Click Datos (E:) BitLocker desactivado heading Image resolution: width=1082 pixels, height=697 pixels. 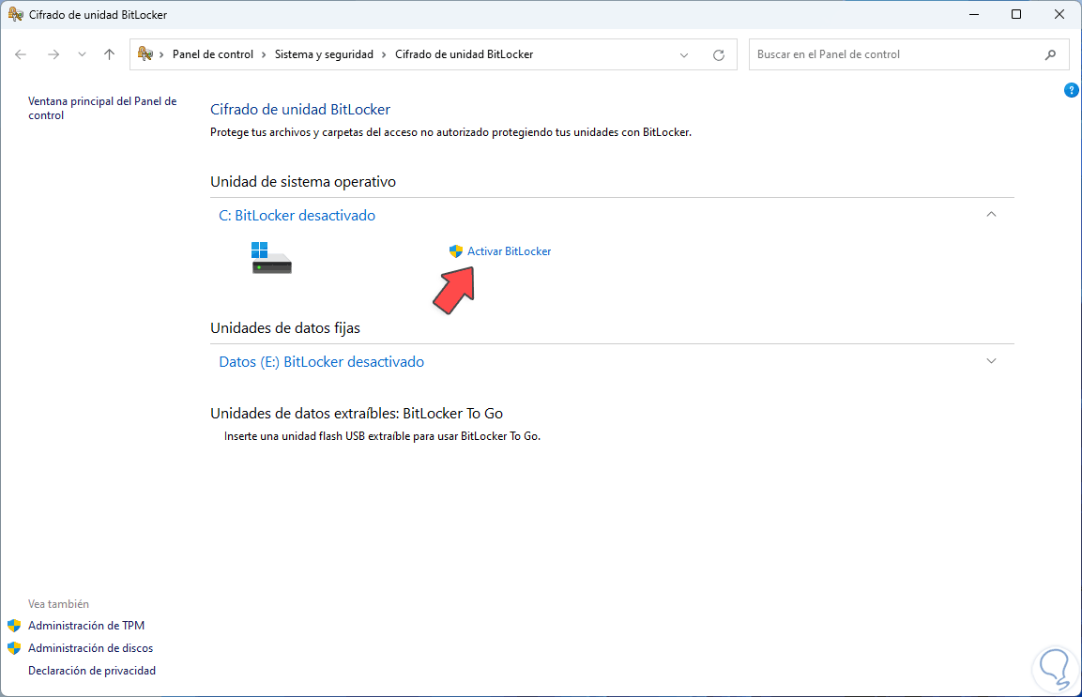coord(321,361)
